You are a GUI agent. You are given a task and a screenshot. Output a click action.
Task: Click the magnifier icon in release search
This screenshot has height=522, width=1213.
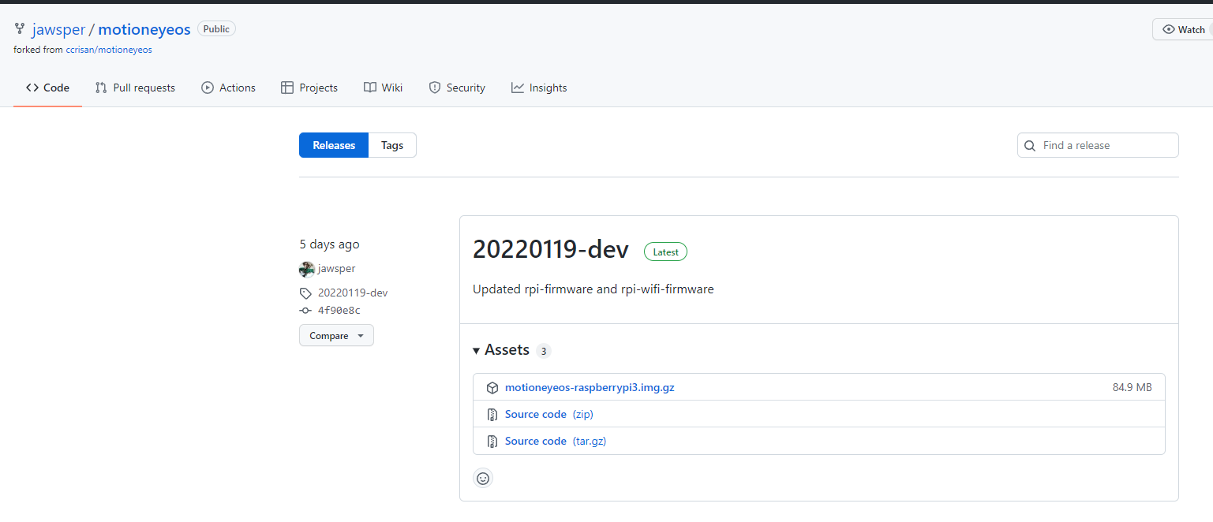(1030, 146)
